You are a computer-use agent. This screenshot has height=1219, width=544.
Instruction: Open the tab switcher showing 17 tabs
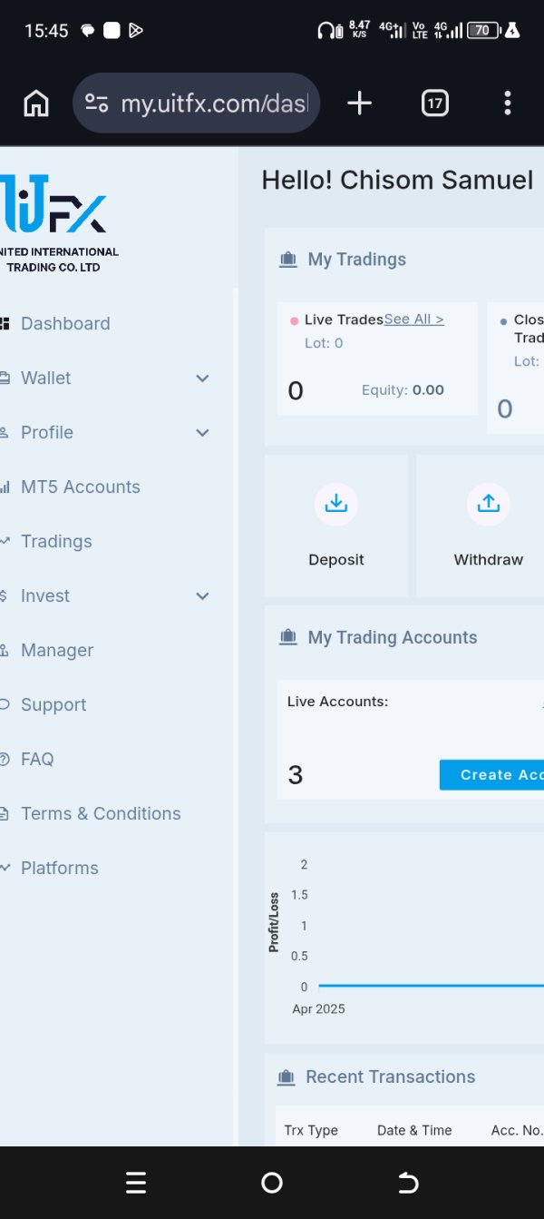tap(435, 103)
